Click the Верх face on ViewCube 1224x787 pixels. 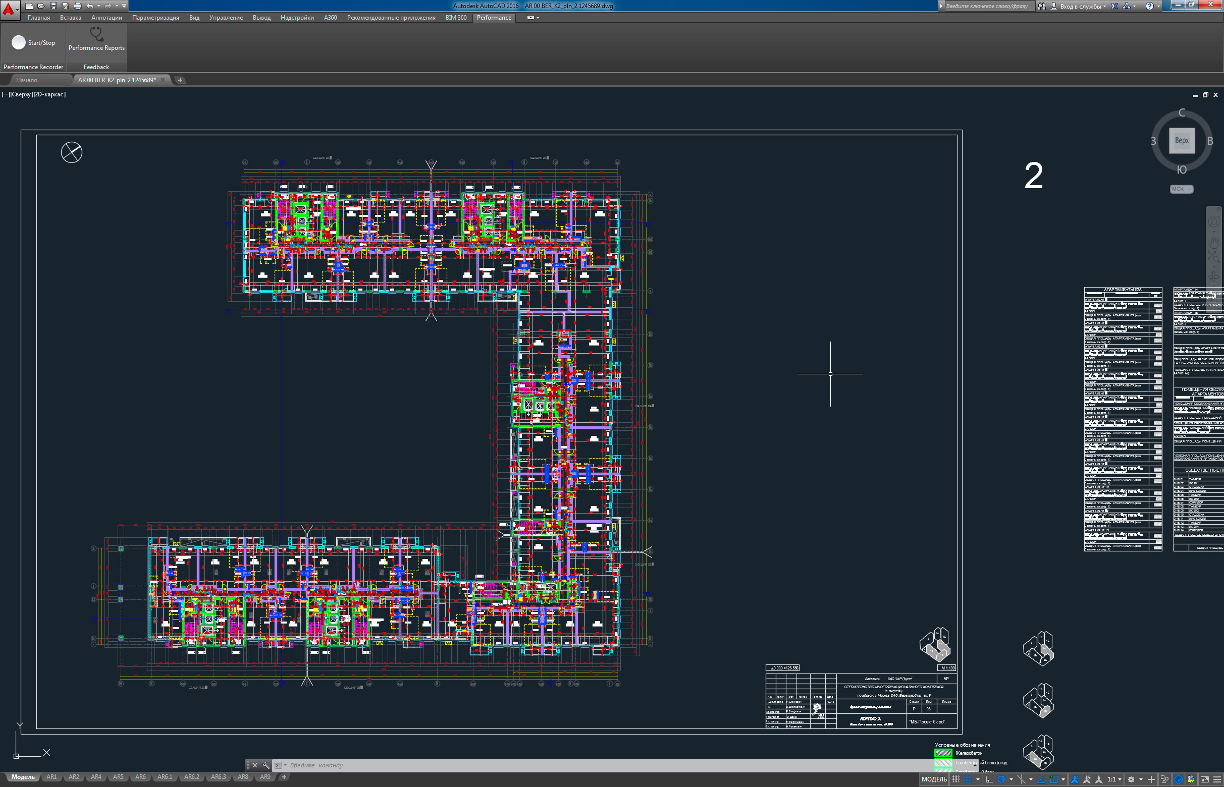pyautogui.click(x=1181, y=141)
